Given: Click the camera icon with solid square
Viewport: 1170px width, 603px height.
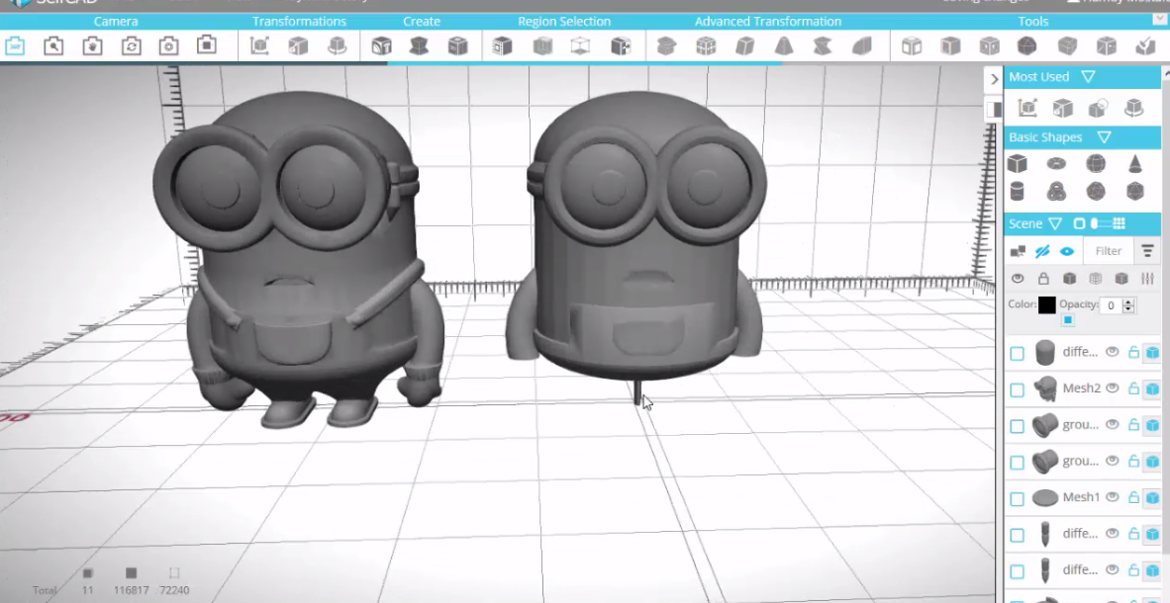Looking at the screenshot, I should point(207,46).
